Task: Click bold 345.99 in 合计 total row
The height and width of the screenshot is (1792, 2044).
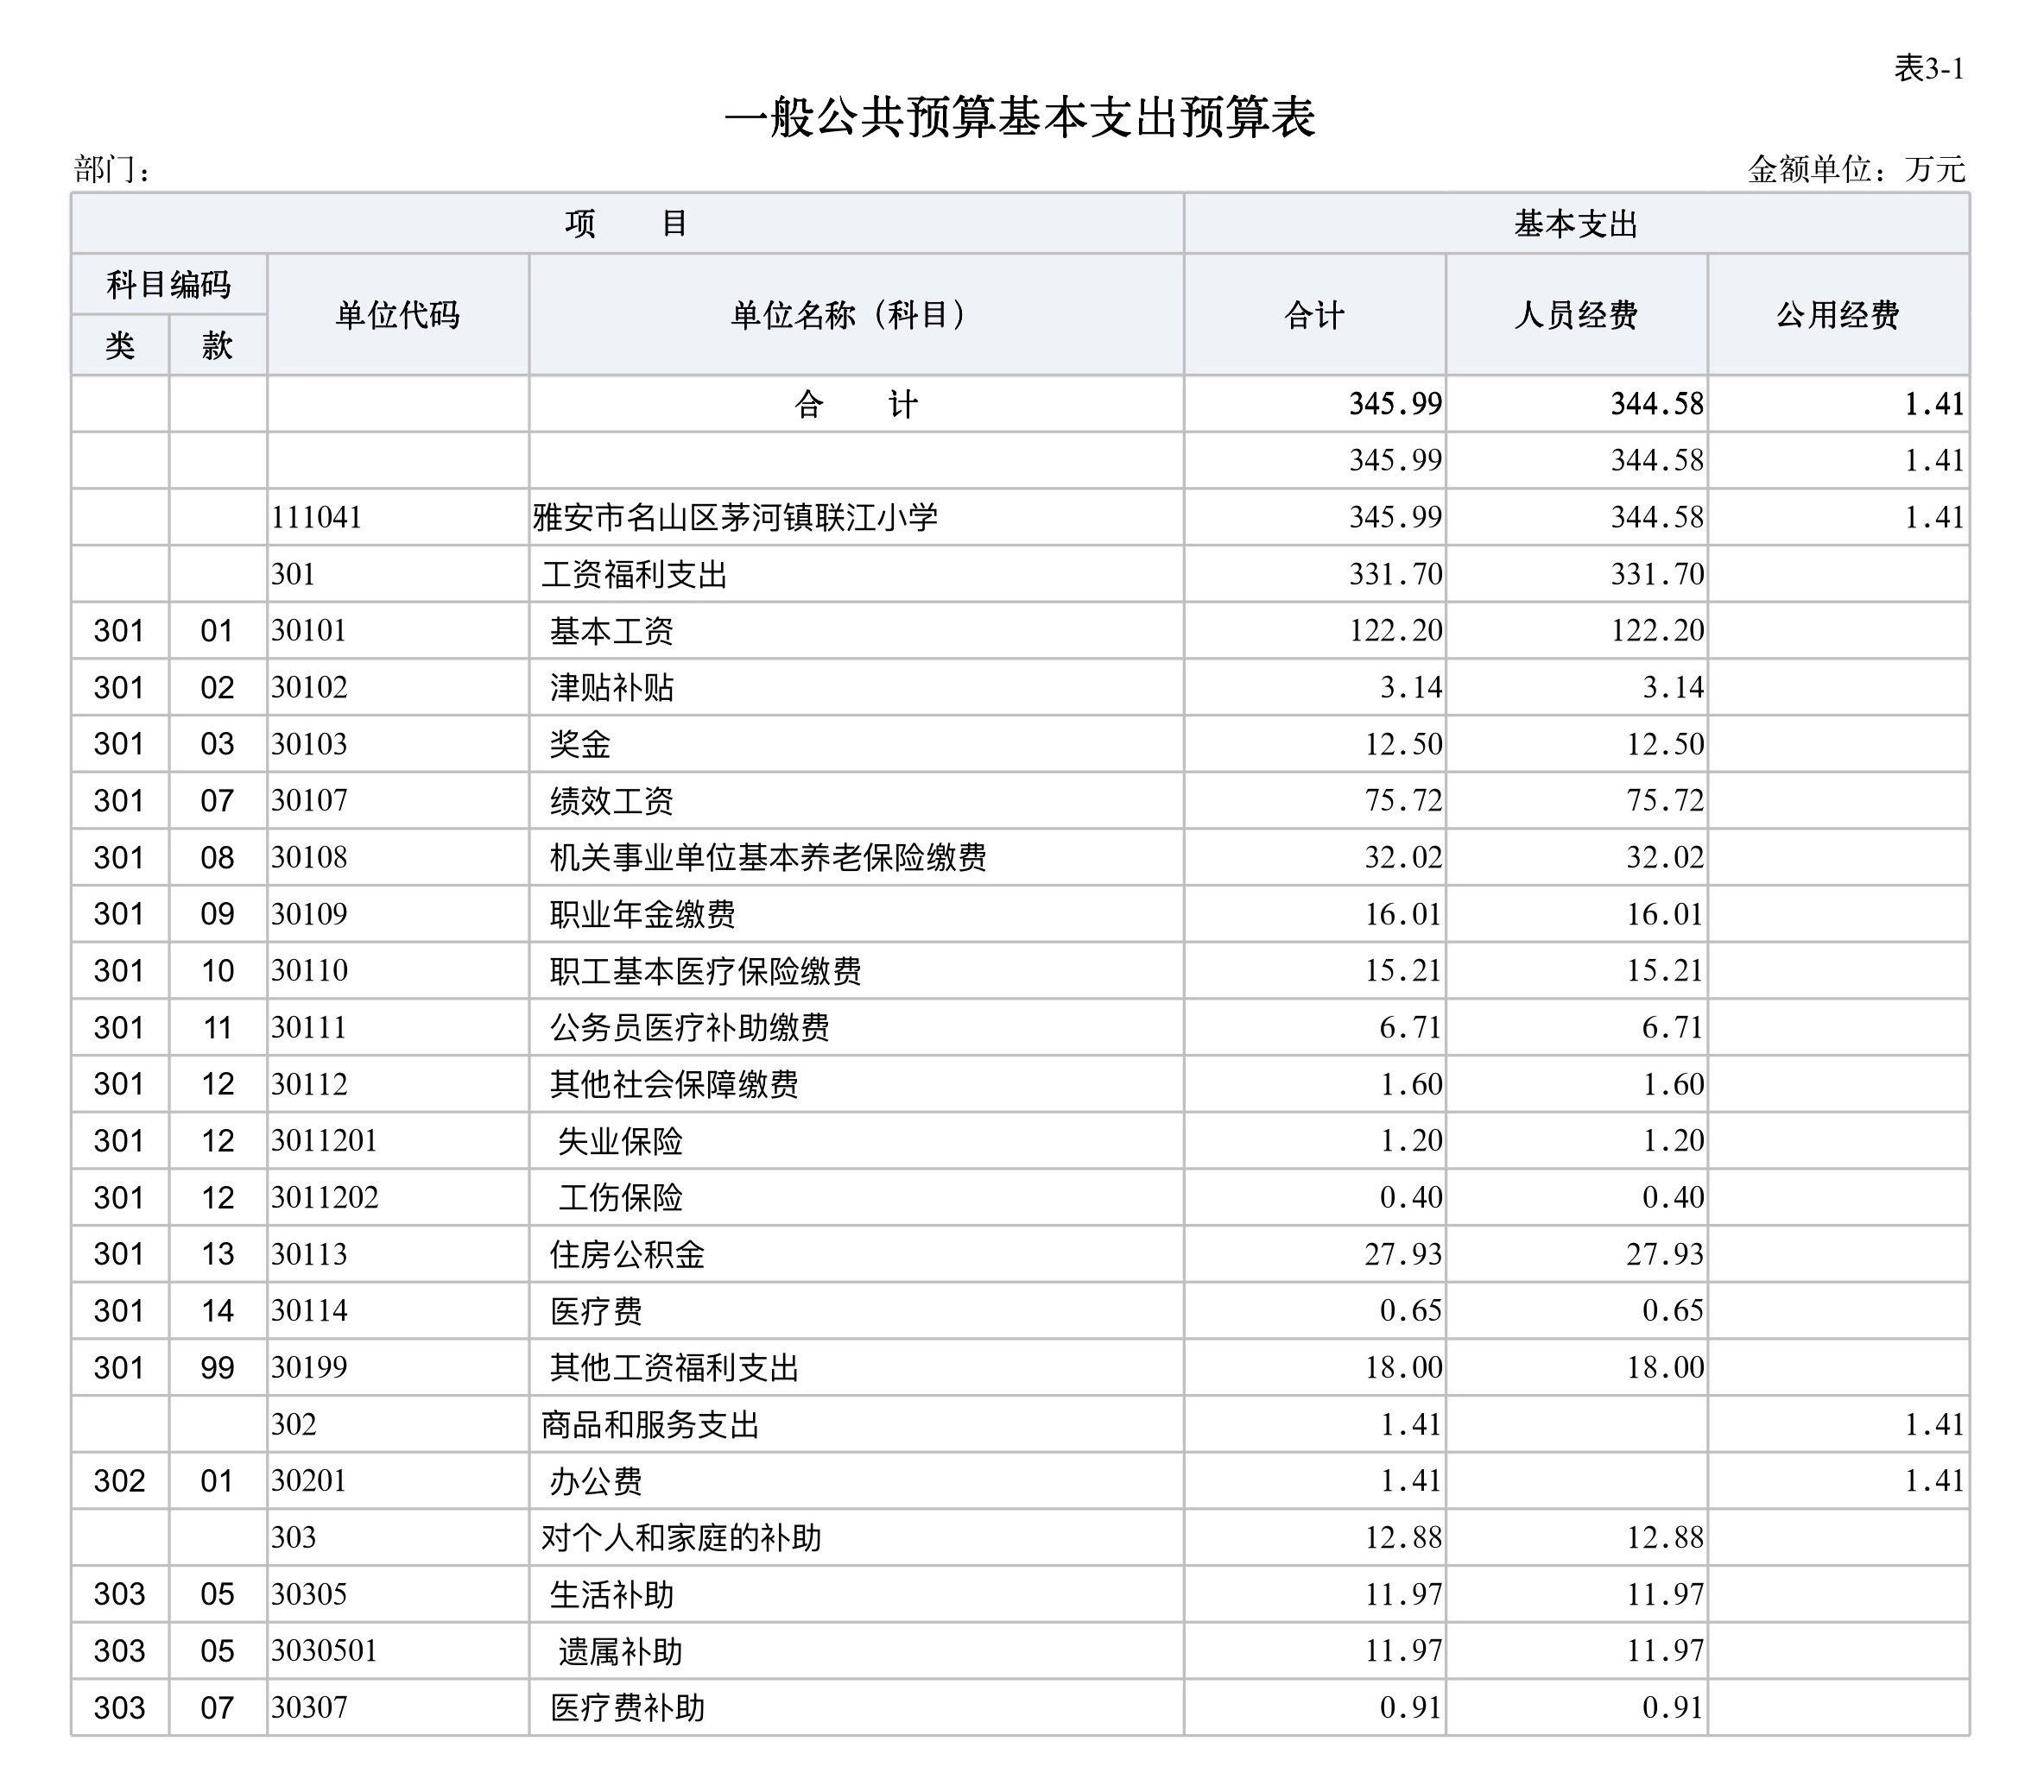Action: pyautogui.click(x=1396, y=404)
